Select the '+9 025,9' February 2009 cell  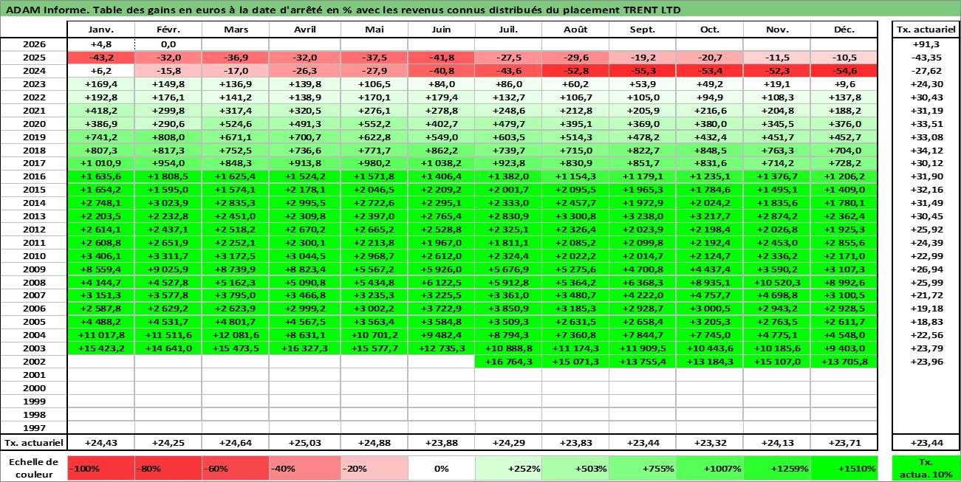[x=168, y=269]
